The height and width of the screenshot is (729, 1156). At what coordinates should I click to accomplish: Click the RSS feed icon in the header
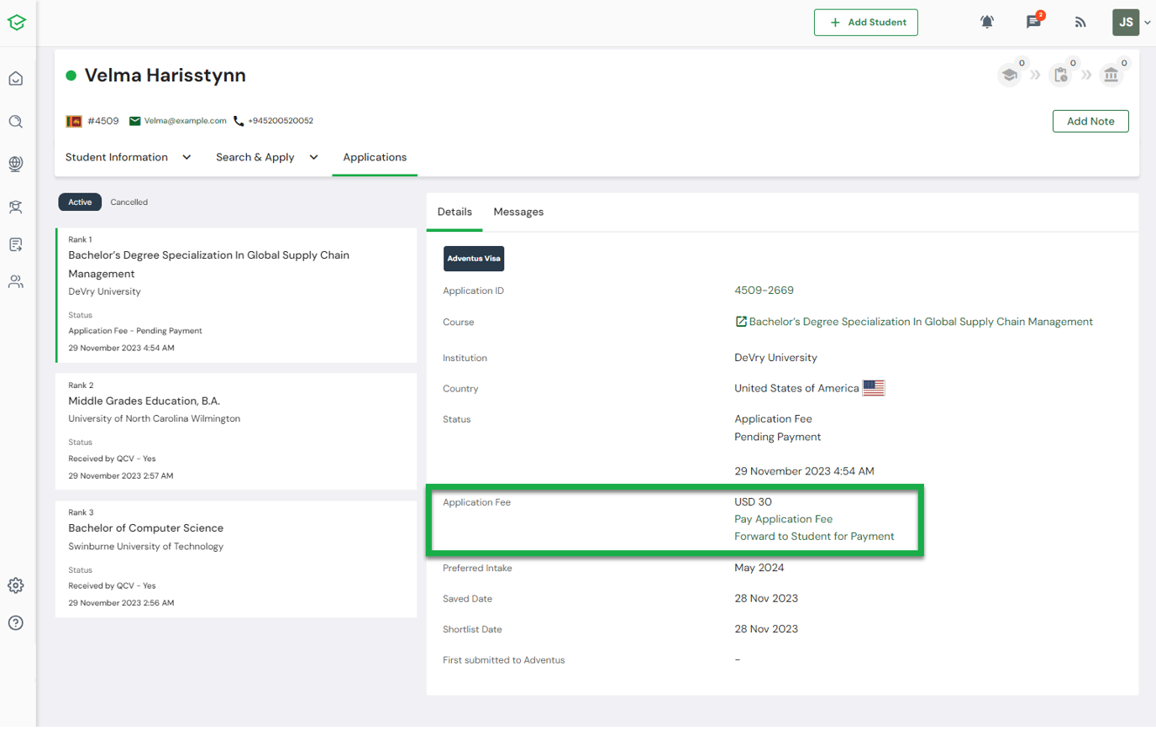[1080, 22]
